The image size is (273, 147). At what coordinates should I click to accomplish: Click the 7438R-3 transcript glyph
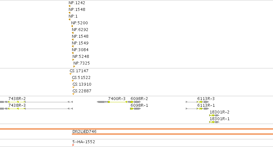[x=36, y=109]
